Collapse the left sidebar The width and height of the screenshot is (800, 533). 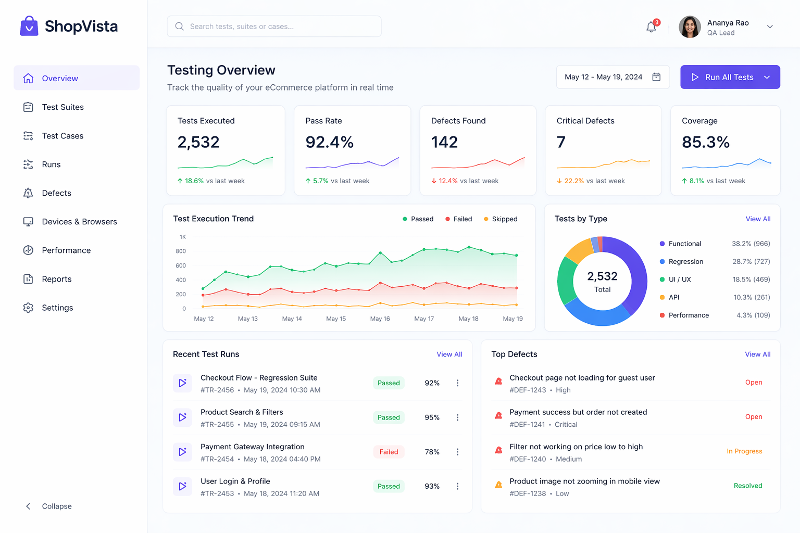tap(48, 506)
